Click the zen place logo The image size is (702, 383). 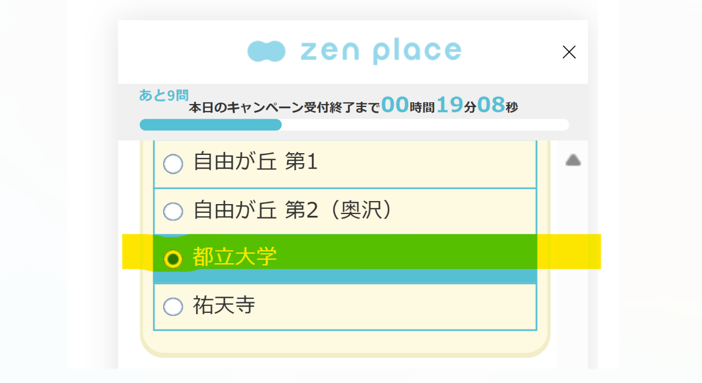point(354,51)
